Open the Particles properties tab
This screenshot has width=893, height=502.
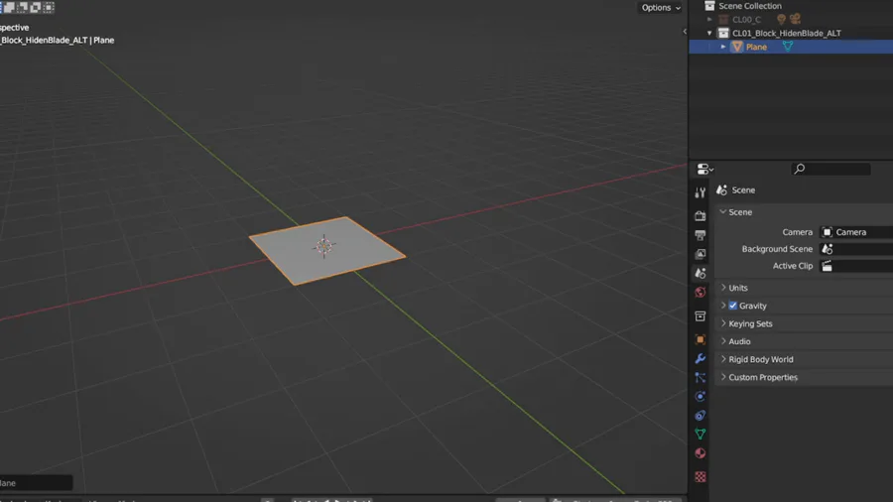pos(700,377)
